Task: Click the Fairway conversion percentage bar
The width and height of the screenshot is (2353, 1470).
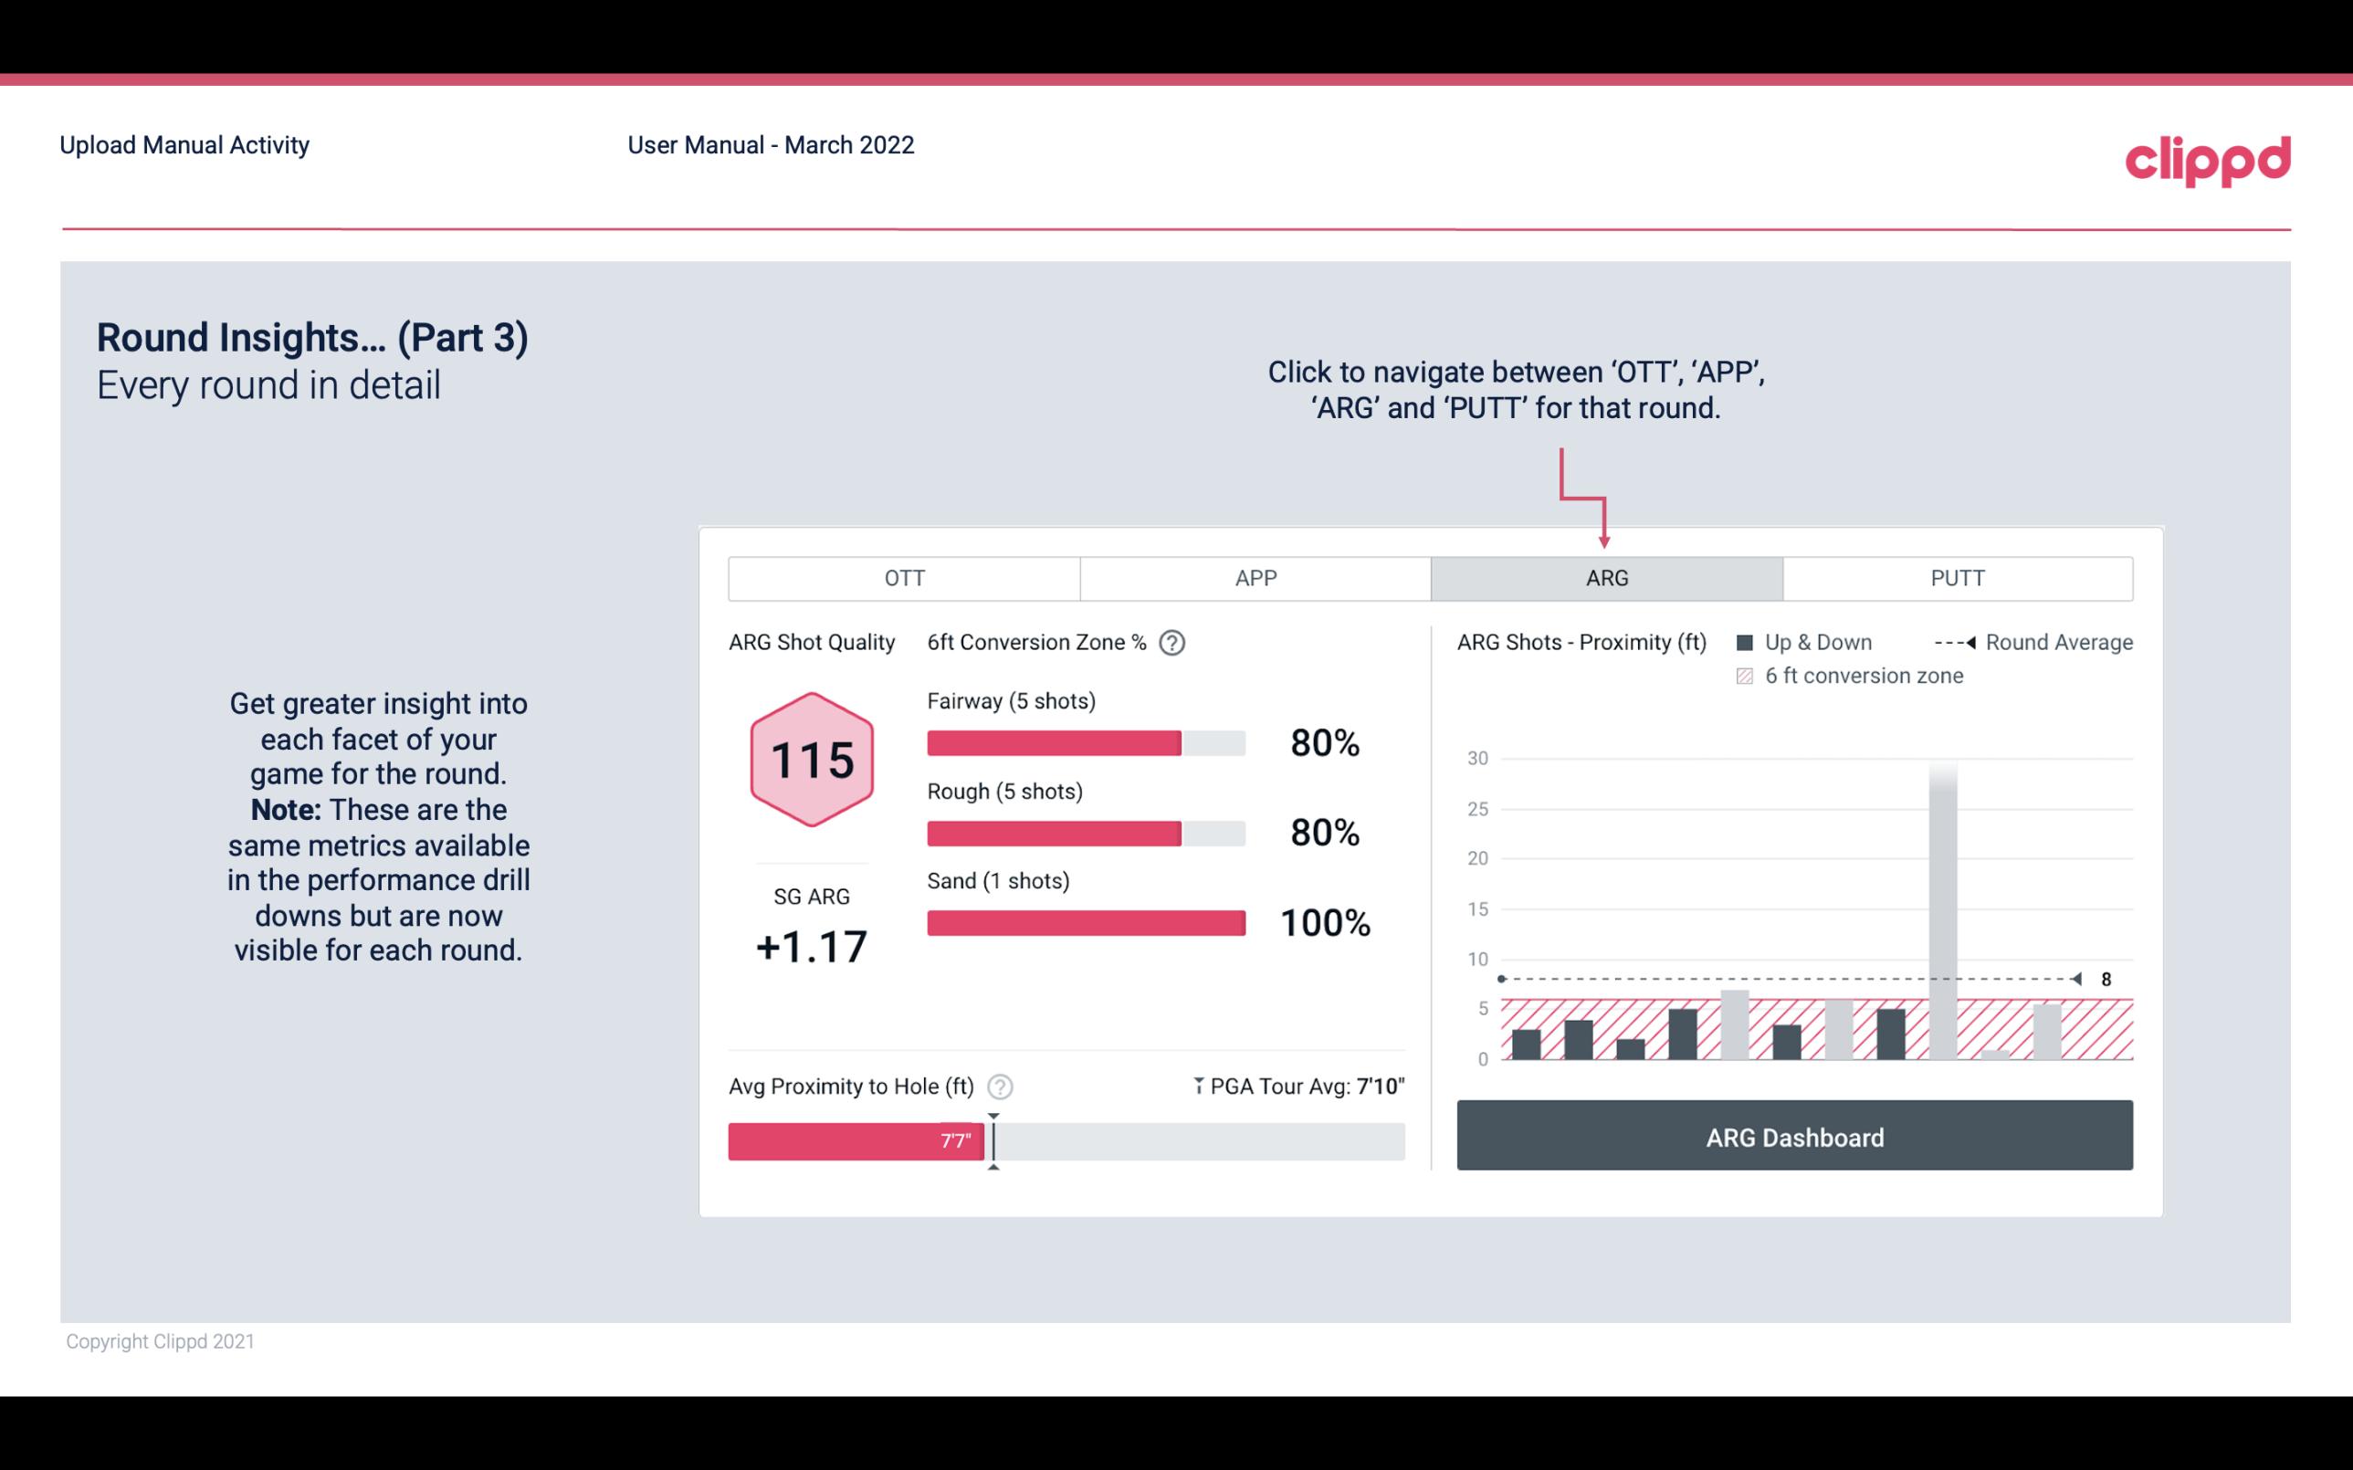Action: point(1084,741)
